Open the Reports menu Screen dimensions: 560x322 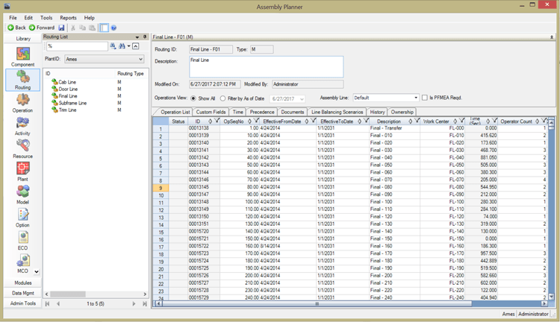pyautogui.click(x=68, y=17)
